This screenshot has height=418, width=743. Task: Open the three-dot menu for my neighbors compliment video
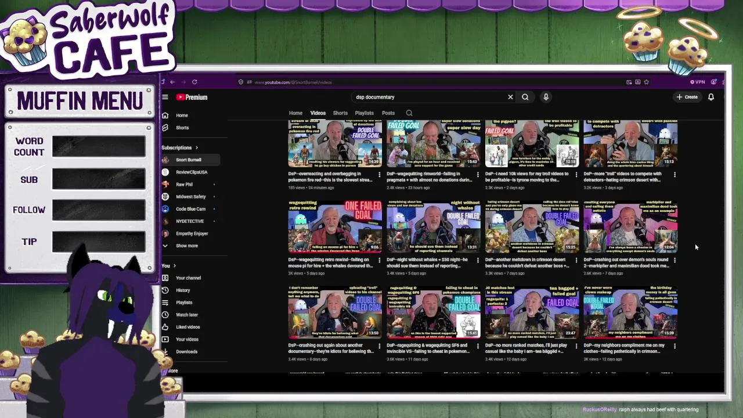(675, 346)
